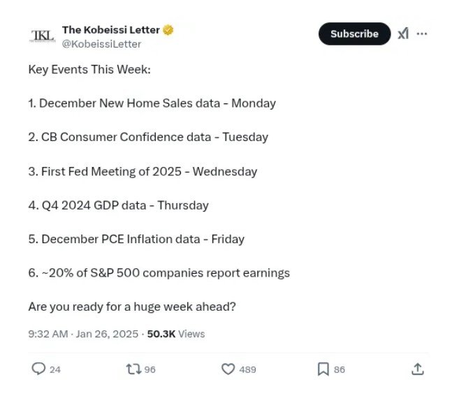This screenshot has height=396, width=459.
Task: Click the @KobeissiLetter handle
Action: click(x=101, y=44)
